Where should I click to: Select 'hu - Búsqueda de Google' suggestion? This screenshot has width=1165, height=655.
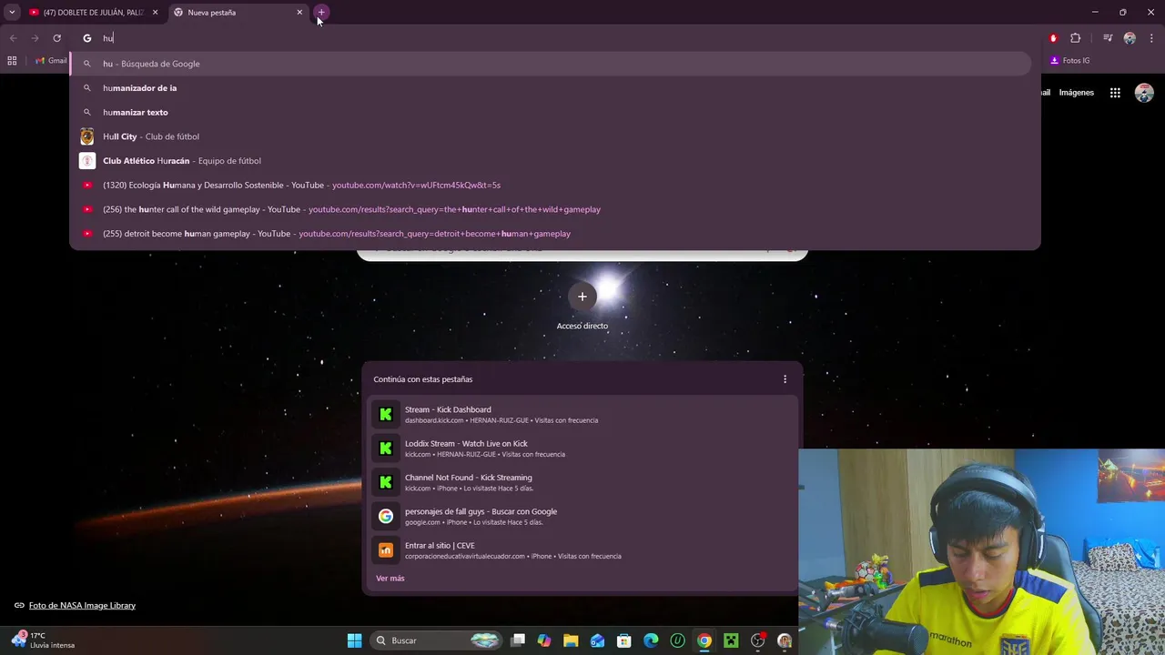tap(552, 64)
